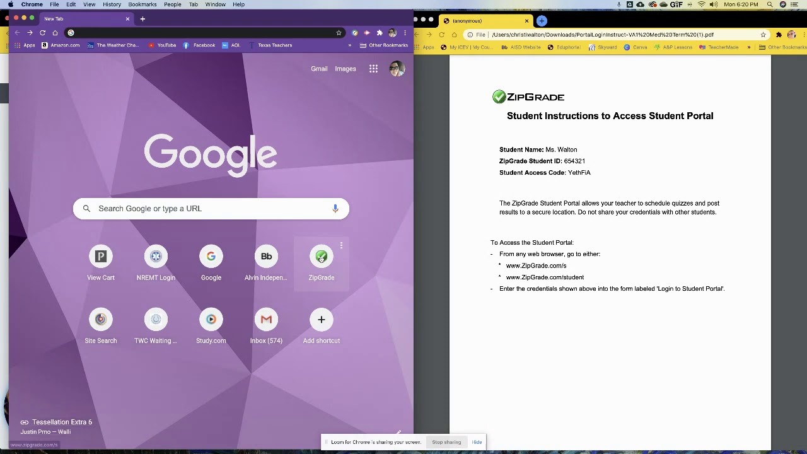Open the Alvin Independent Blackboard shortcut
Viewport: 807px width, 454px height.
[266, 263]
